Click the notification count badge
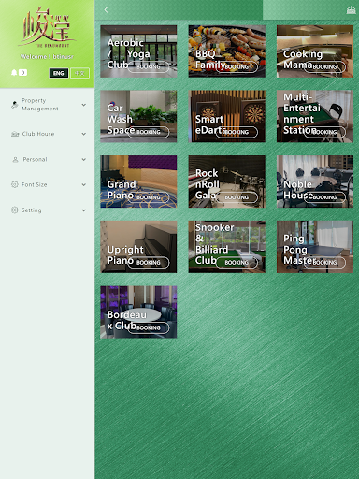This screenshot has width=359, height=479. [22, 73]
